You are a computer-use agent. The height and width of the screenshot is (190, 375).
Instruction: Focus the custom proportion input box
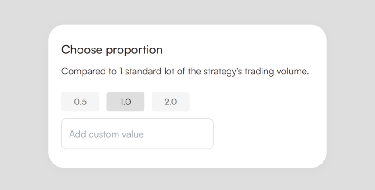pos(137,134)
